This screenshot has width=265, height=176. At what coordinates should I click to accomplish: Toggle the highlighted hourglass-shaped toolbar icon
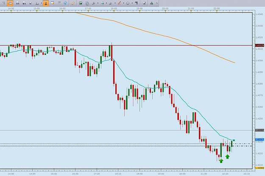(46, 3)
